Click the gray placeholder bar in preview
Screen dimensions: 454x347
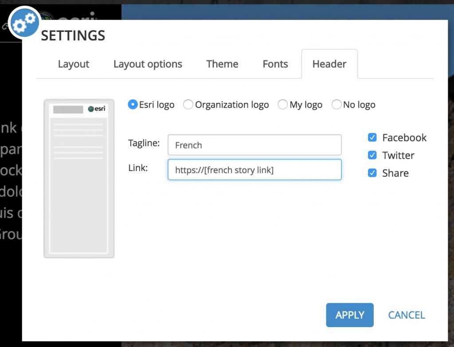pyautogui.click(x=68, y=109)
